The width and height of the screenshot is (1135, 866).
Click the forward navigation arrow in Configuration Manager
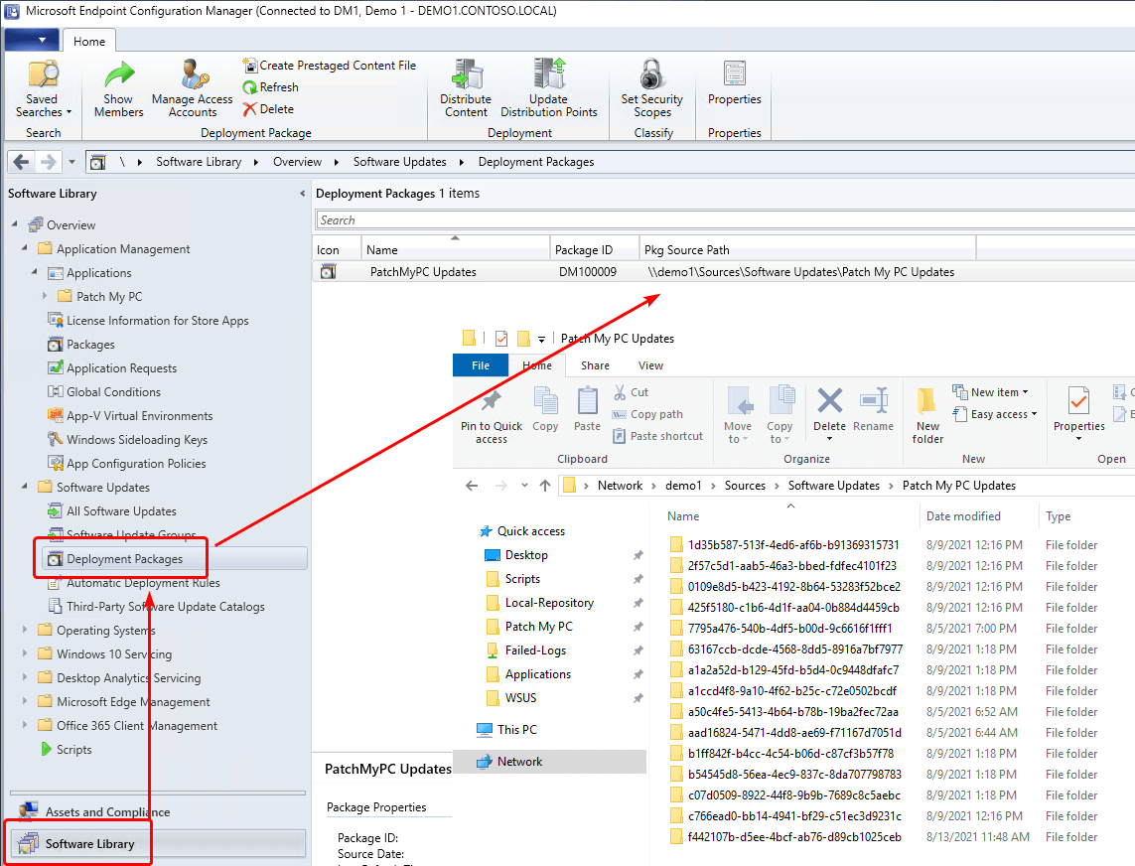tap(48, 162)
